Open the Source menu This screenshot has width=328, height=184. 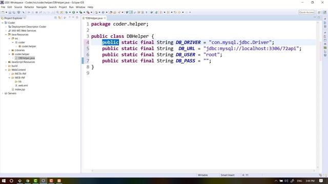[18, 7]
